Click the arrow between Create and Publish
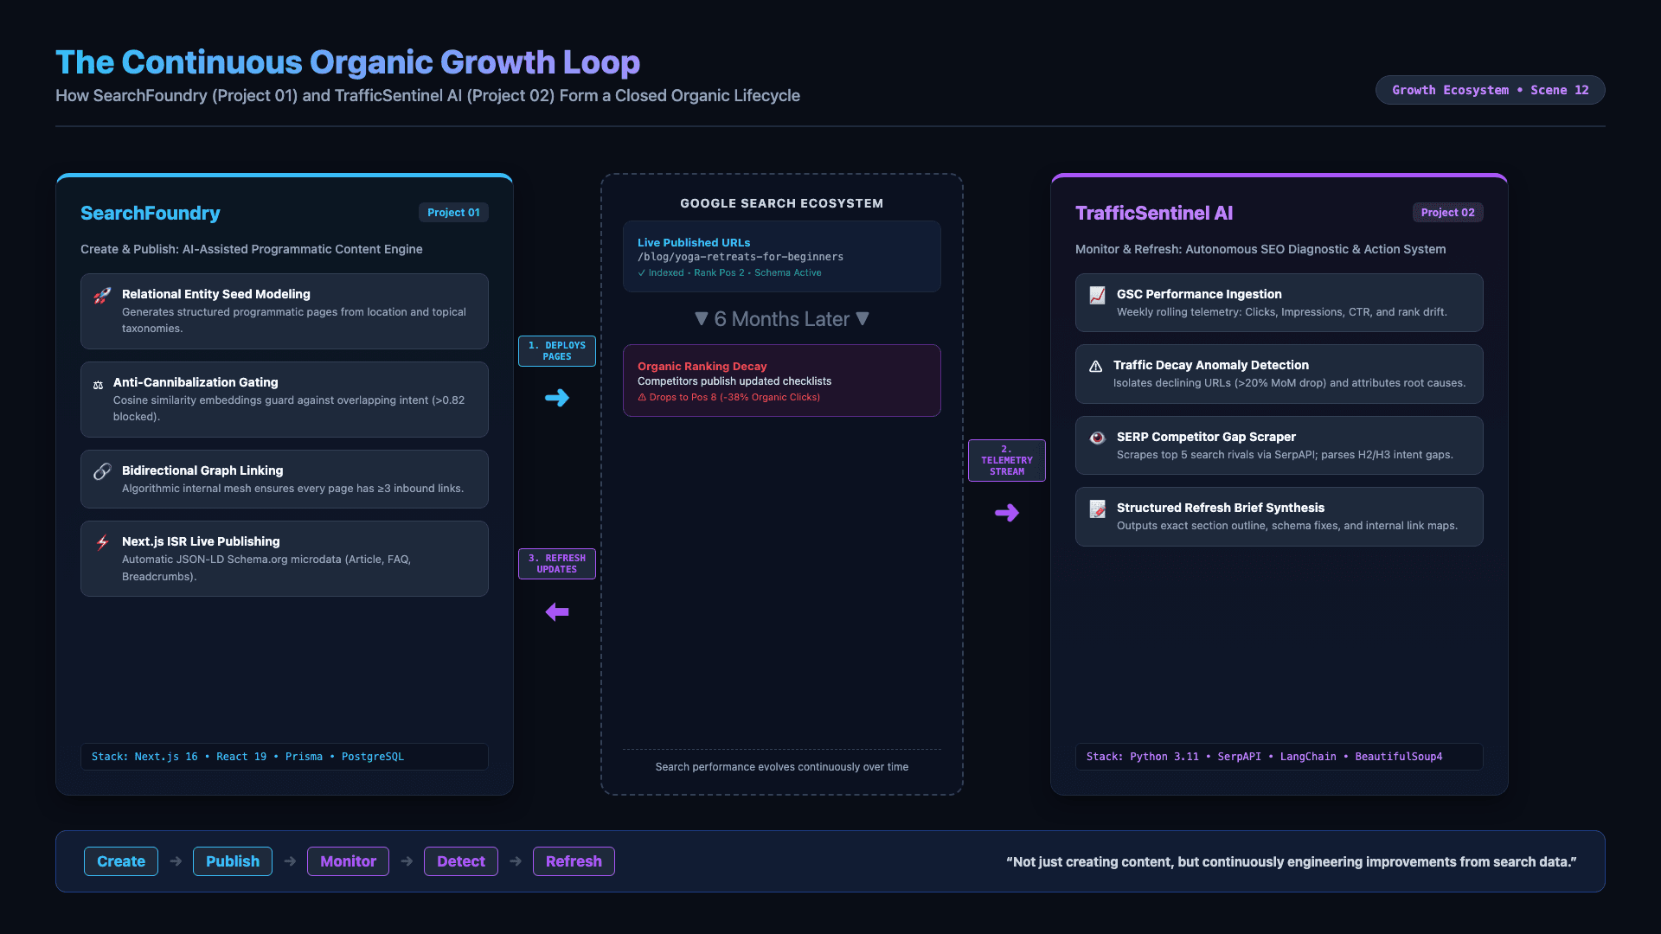1661x934 pixels. pyautogui.click(x=176, y=861)
